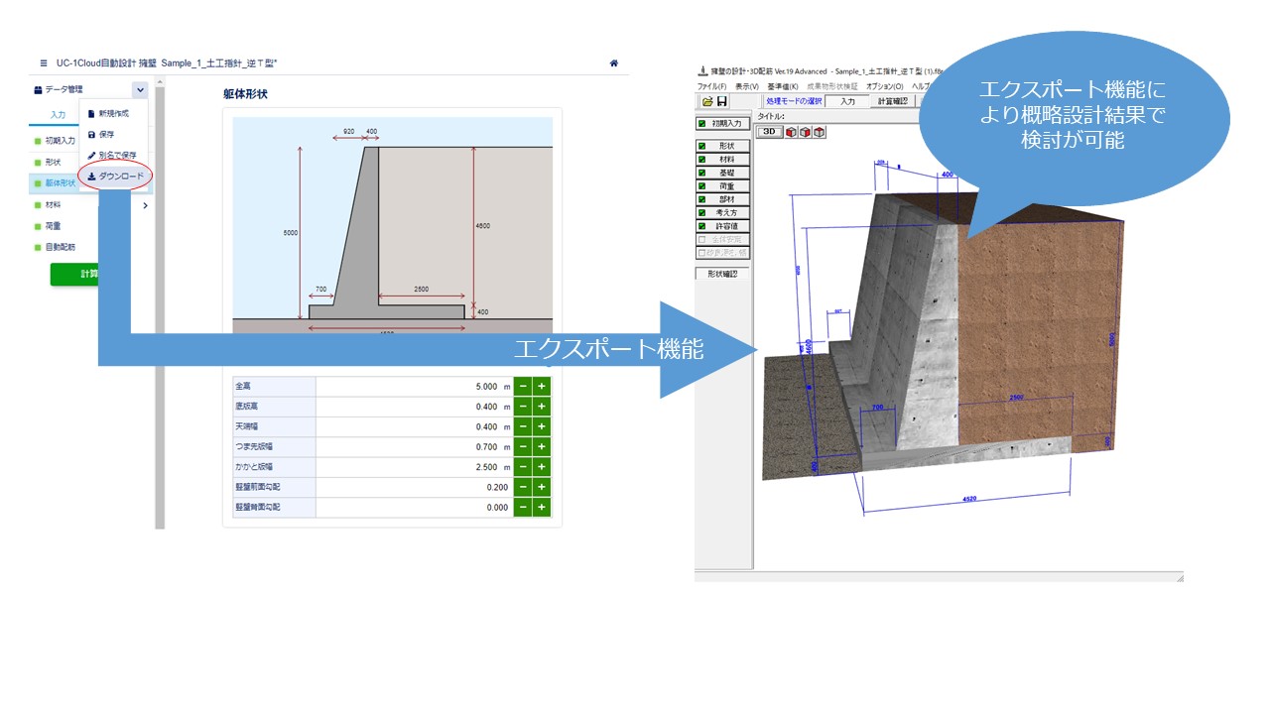Select the second red cube view icon

[x=806, y=132]
